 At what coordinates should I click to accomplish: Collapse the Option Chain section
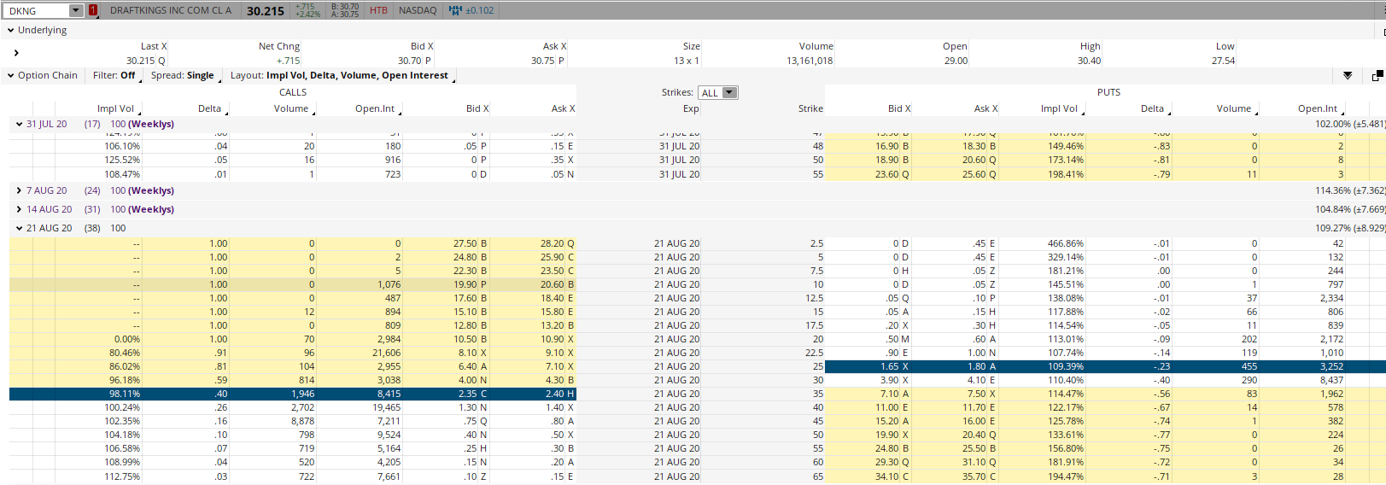pyautogui.click(x=11, y=75)
